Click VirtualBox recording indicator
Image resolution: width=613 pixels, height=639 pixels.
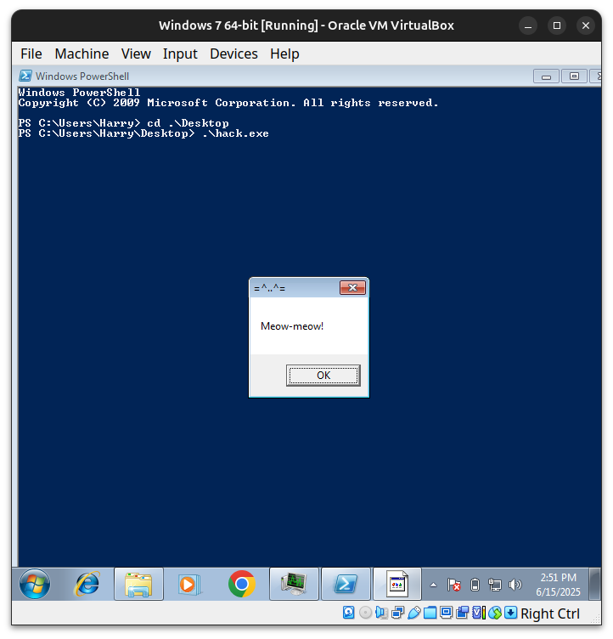pyautogui.click(x=462, y=613)
